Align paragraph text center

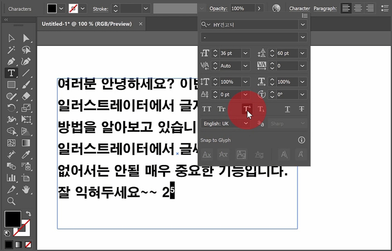click(x=358, y=9)
